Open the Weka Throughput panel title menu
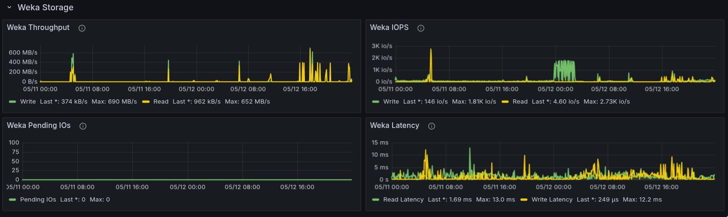This screenshot has width=728, height=217. [x=38, y=28]
